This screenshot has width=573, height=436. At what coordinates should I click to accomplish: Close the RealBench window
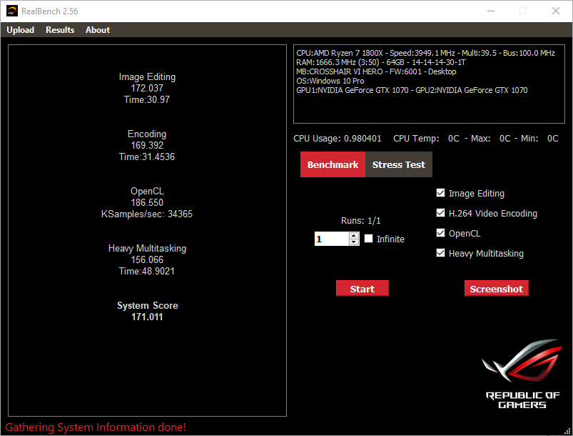(x=556, y=11)
